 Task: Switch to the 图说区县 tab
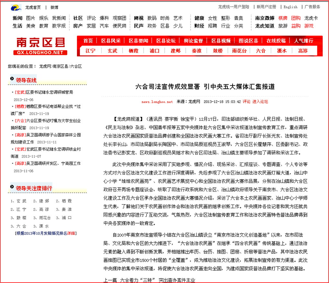coord(248,41)
